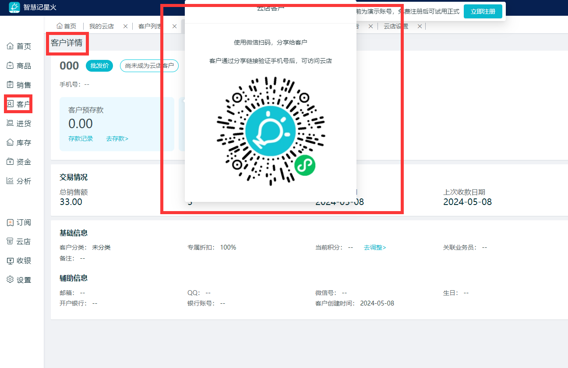568x368 pixels.
Task: Select the 客户 sidebar entry
Action: 19,104
